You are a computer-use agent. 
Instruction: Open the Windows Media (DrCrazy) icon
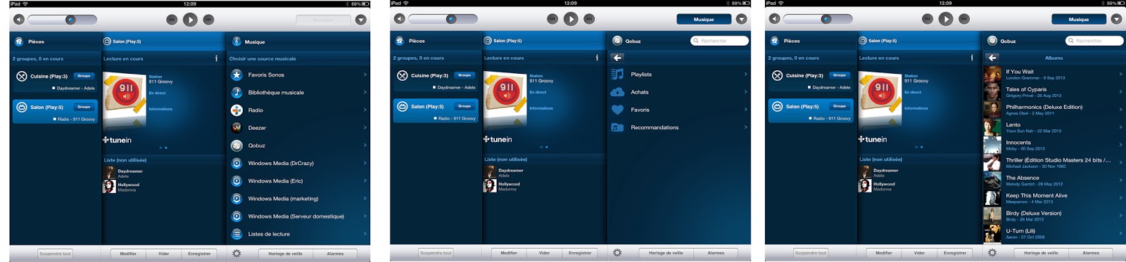click(237, 163)
